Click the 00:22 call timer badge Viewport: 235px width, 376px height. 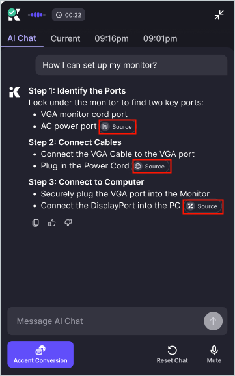point(68,15)
